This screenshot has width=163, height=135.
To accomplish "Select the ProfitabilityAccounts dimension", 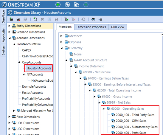I will click(36, 99).
